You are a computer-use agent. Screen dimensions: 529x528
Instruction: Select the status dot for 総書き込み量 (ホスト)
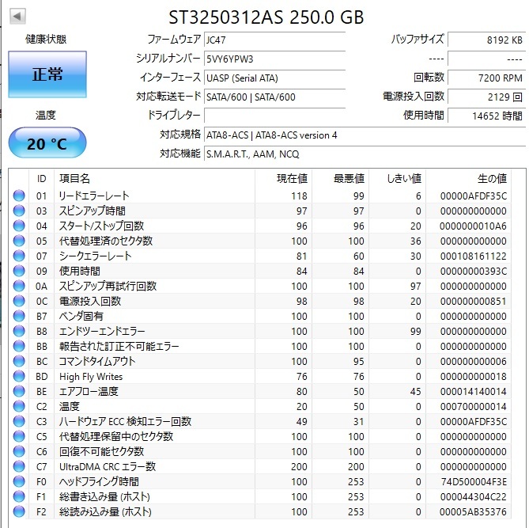[19, 496]
